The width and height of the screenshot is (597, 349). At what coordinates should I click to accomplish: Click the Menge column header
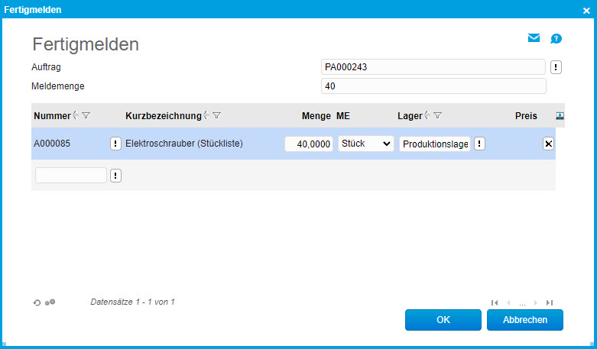coord(316,116)
